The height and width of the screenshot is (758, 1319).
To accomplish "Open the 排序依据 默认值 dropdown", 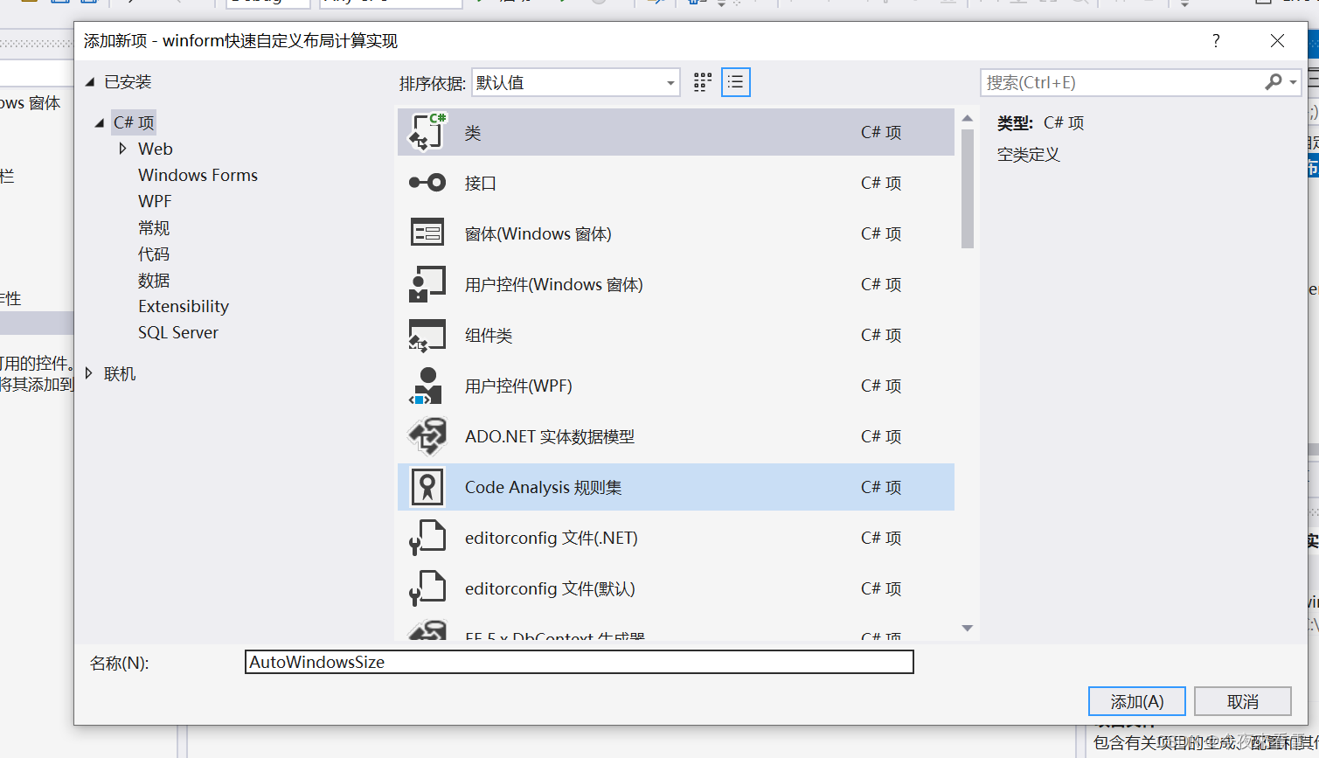I will [x=575, y=82].
